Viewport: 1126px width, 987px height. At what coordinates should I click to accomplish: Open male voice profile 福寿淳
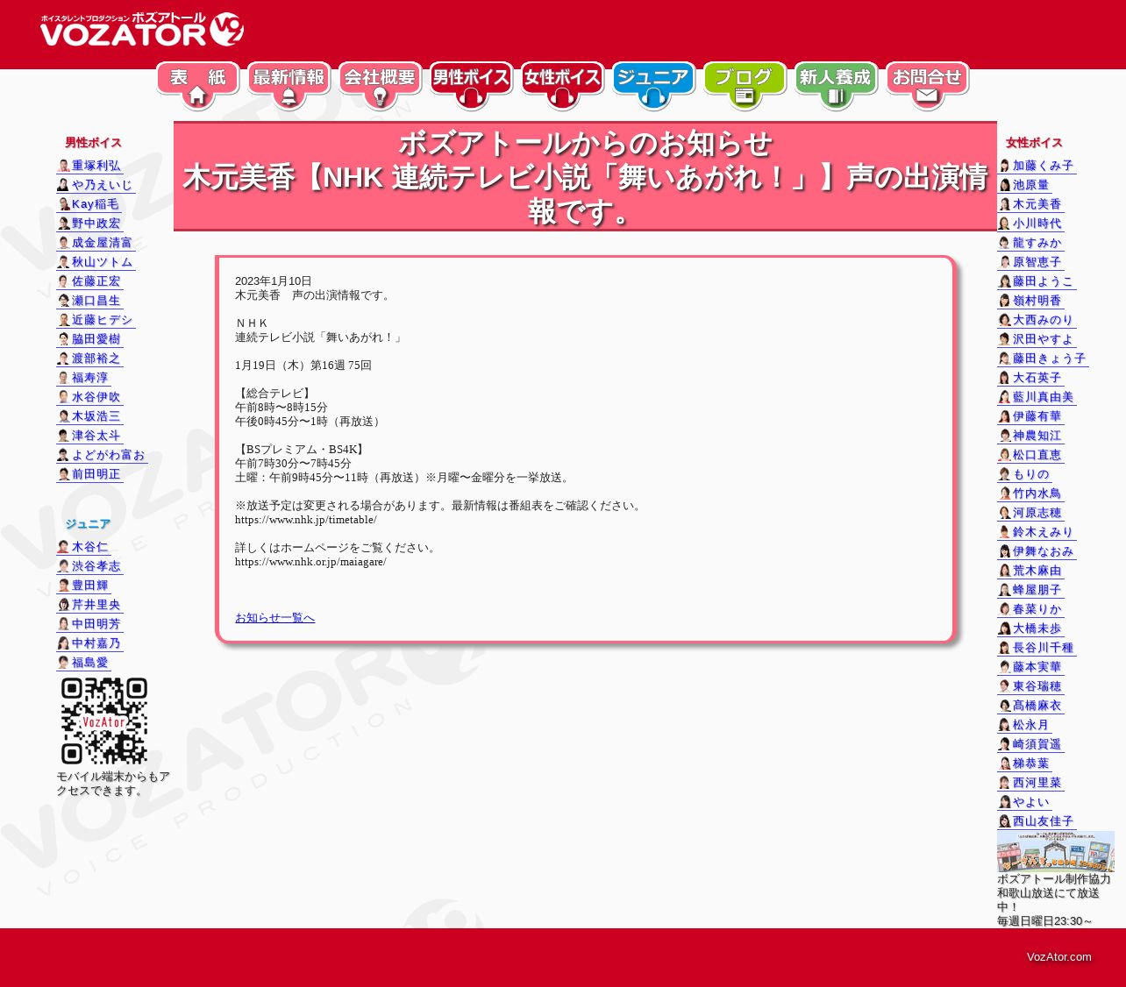click(83, 378)
